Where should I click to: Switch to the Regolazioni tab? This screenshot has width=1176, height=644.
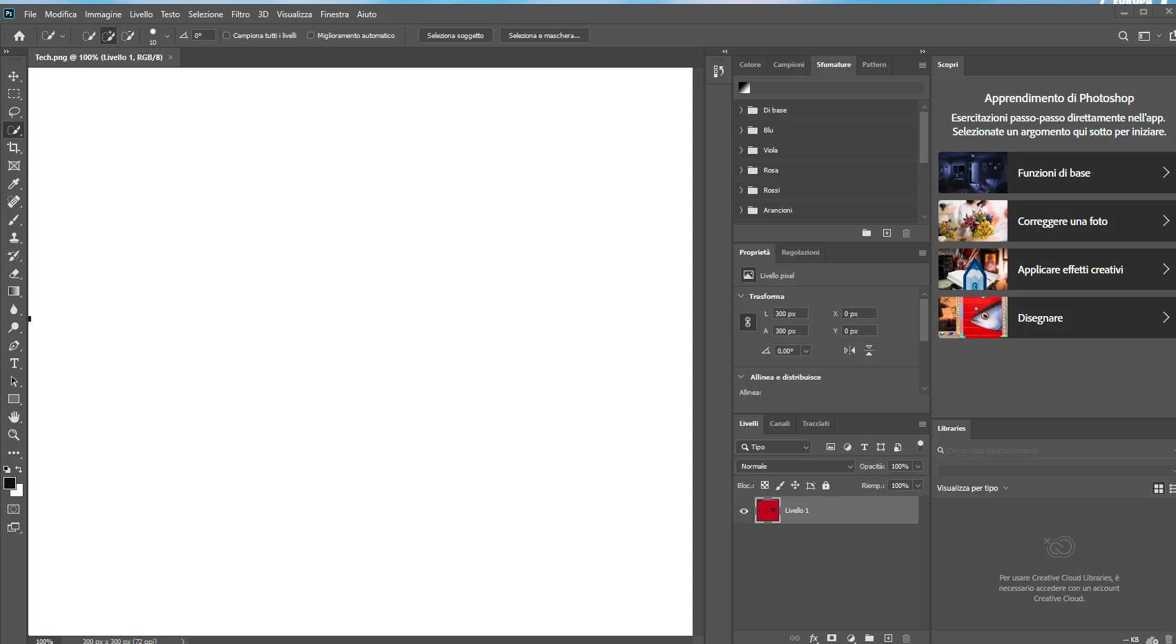800,253
